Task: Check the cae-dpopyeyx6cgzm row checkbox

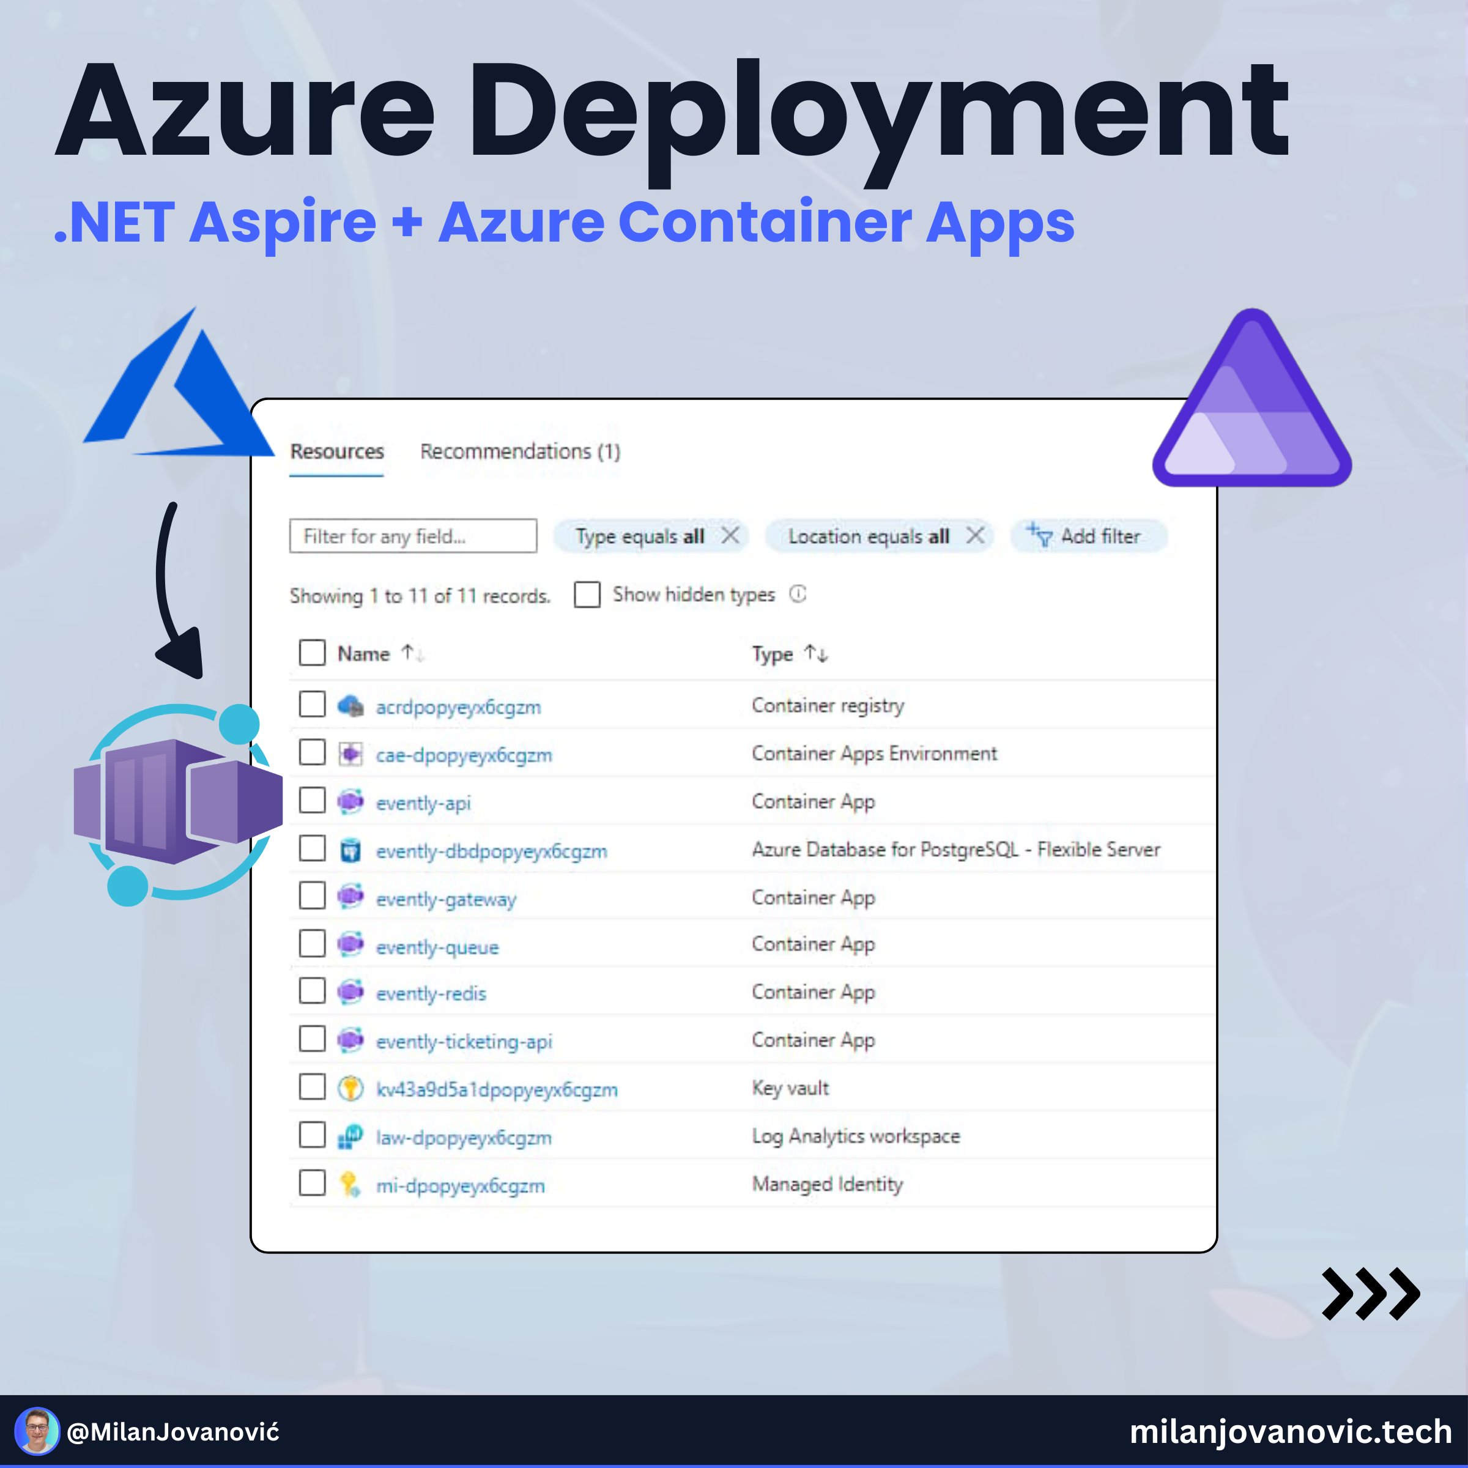Action: [x=313, y=752]
